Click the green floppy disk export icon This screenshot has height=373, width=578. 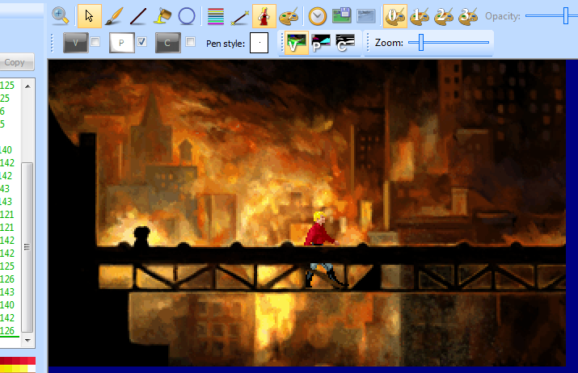341,16
